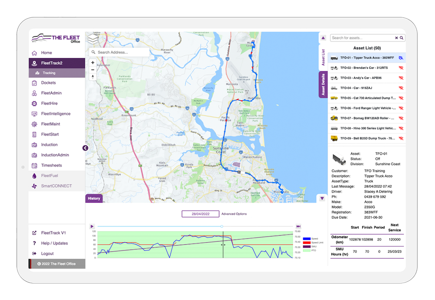Open the History tab
435x300 pixels.
pos(94,199)
